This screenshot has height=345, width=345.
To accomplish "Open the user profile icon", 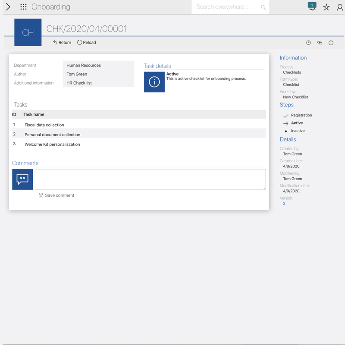I will (340, 7).
